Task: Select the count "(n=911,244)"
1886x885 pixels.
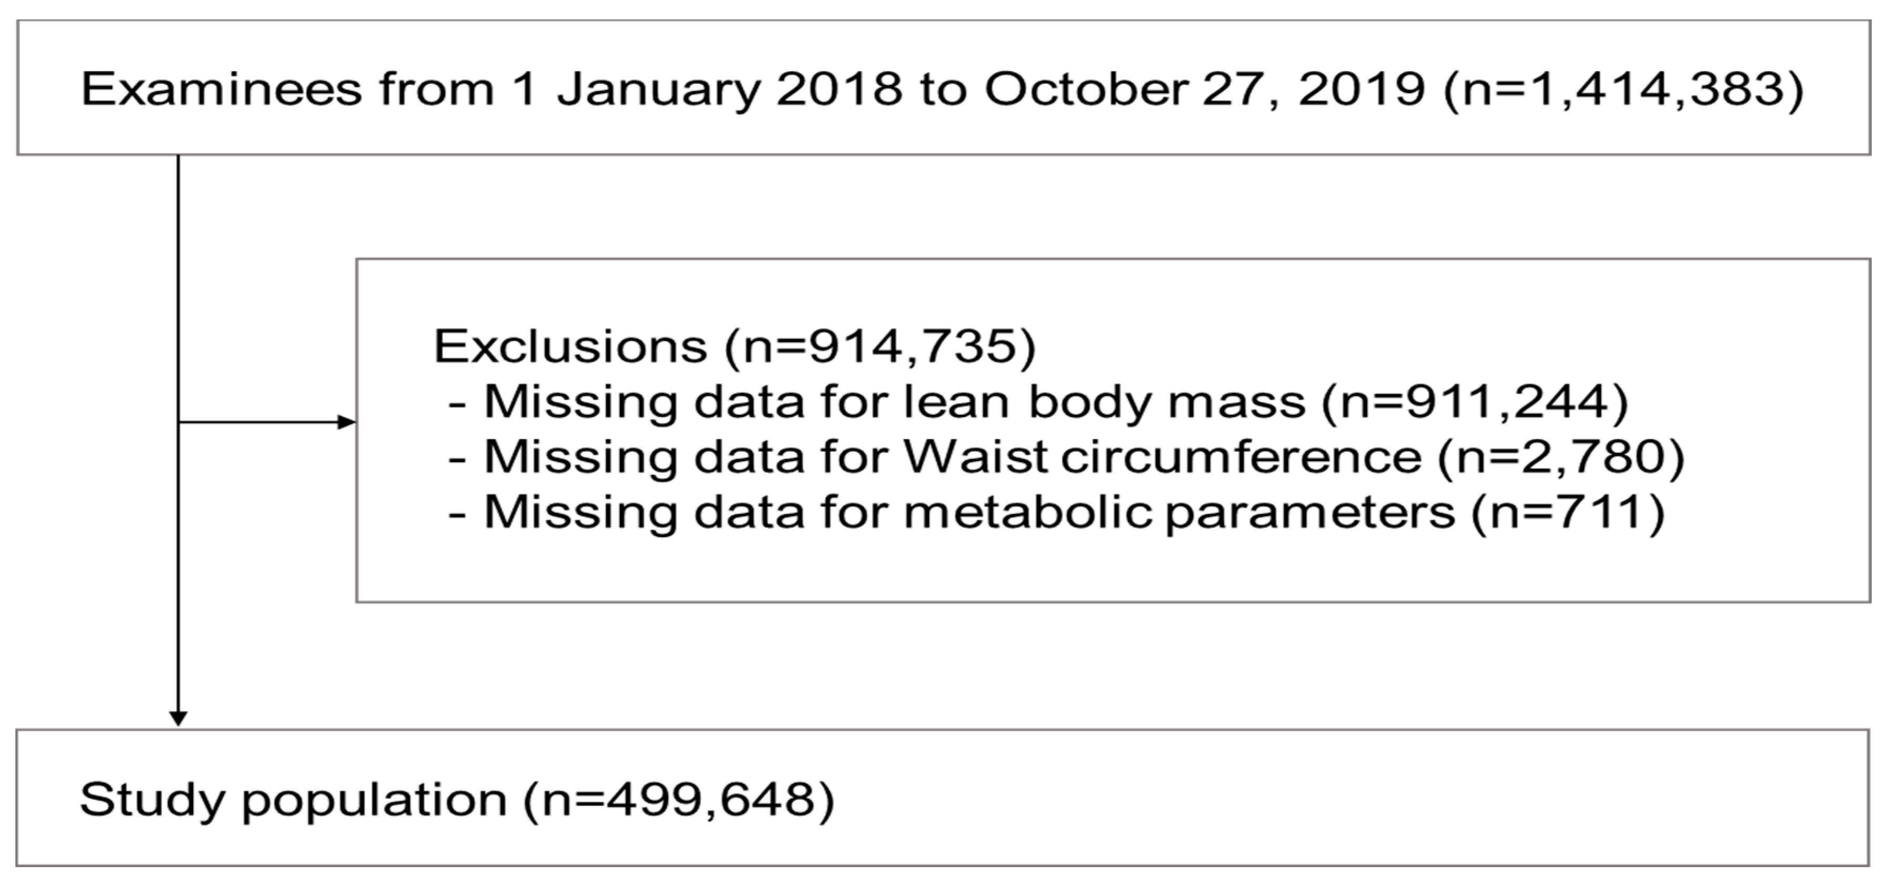Action: [1474, 402]
